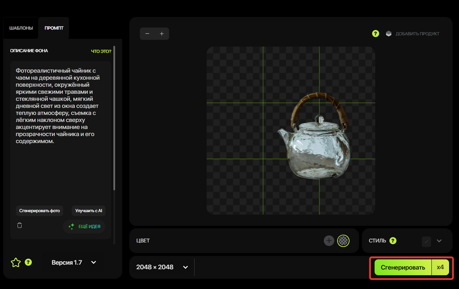Click the zoom out minus icon
The width and height of the screenshot is (459, 289).
point(147,34)
